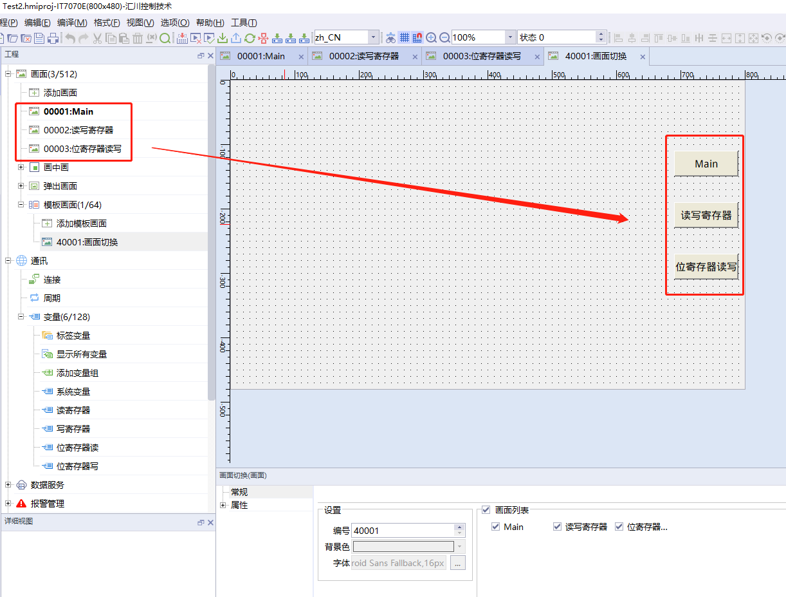
Task: Click the red network connection icon
Action: click(x=263, y=38)
